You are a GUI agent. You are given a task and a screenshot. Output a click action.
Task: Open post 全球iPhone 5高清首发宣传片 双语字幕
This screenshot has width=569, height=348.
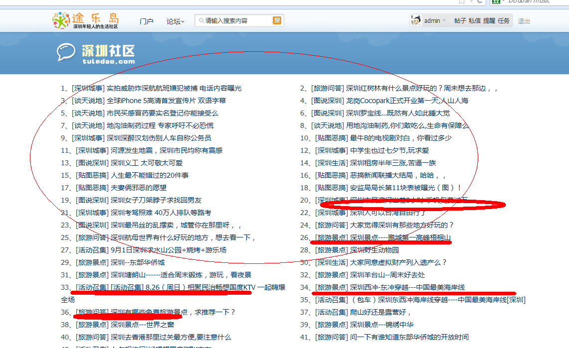pos(166,101)
